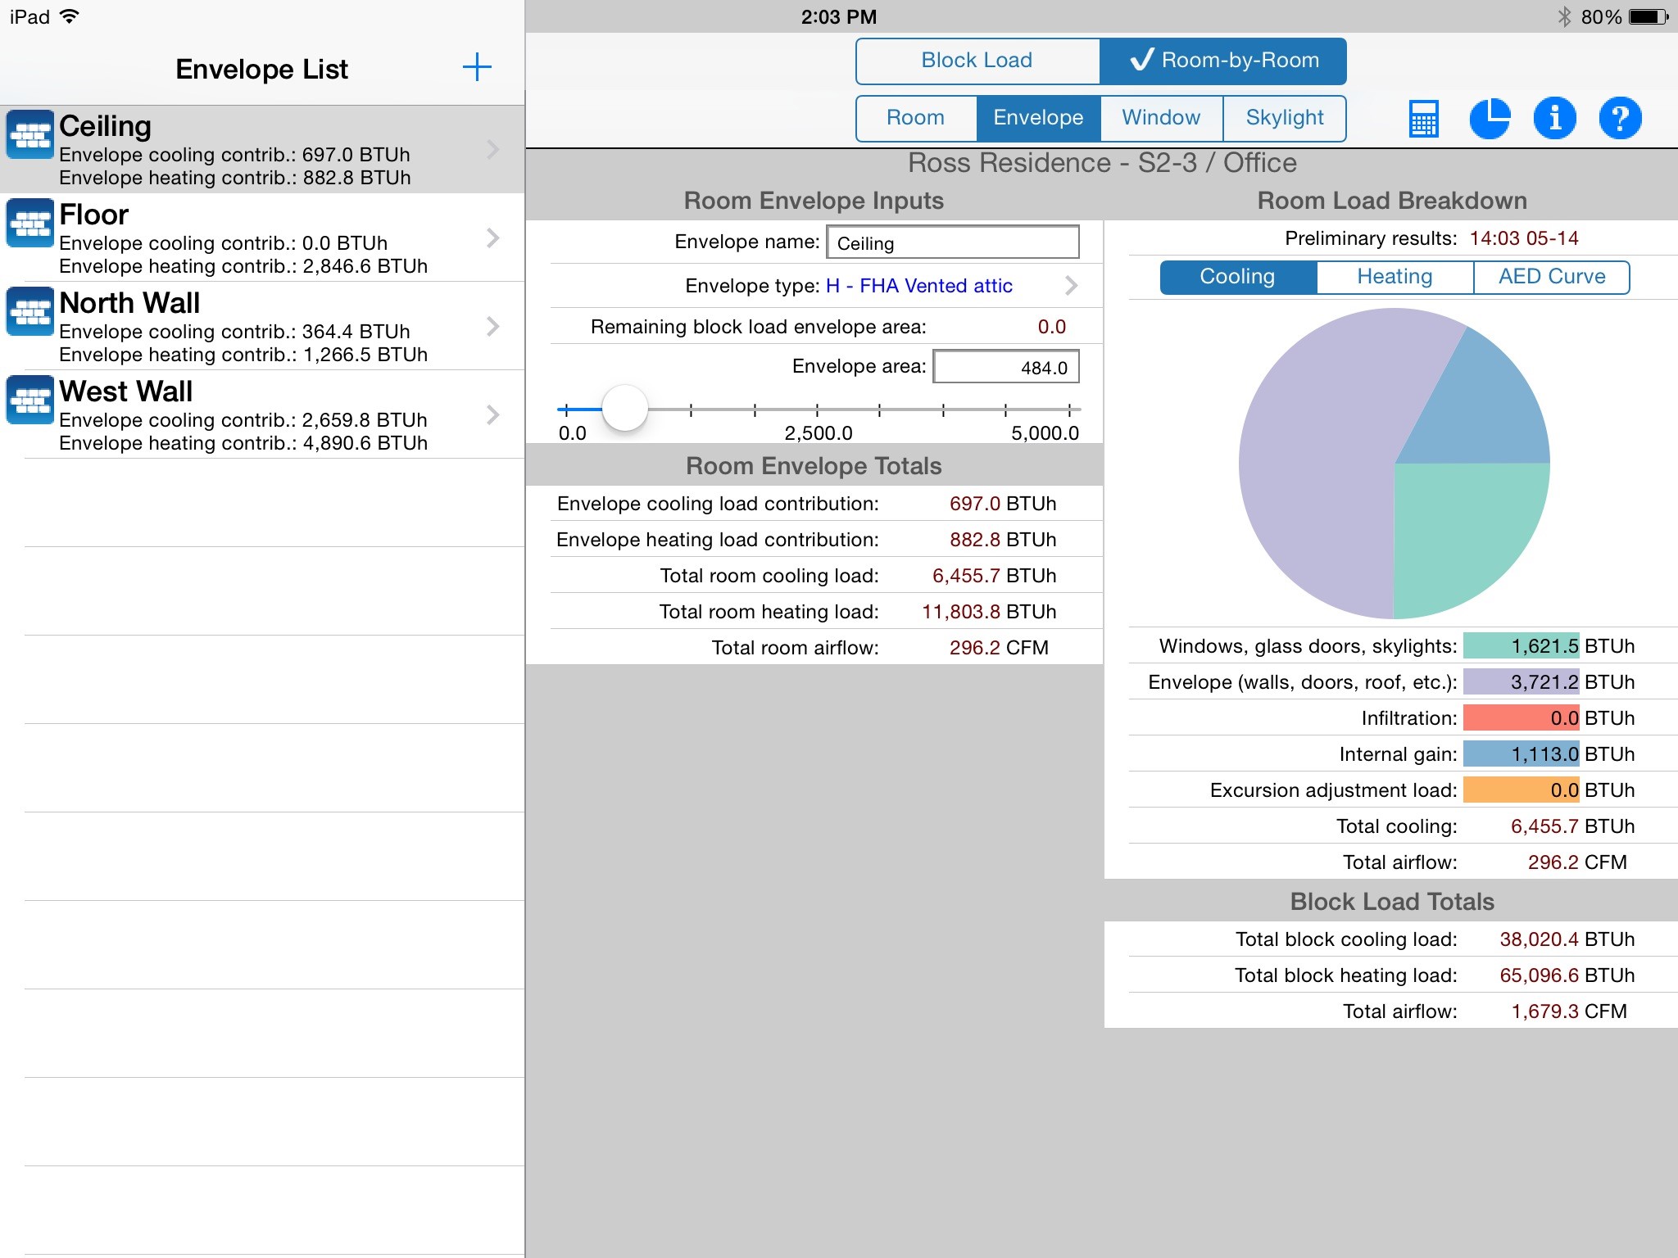Screen dimensions: 1678x1258
Task: Click the 2:03 PM status bar clock
Action: (x=839, y=16)
